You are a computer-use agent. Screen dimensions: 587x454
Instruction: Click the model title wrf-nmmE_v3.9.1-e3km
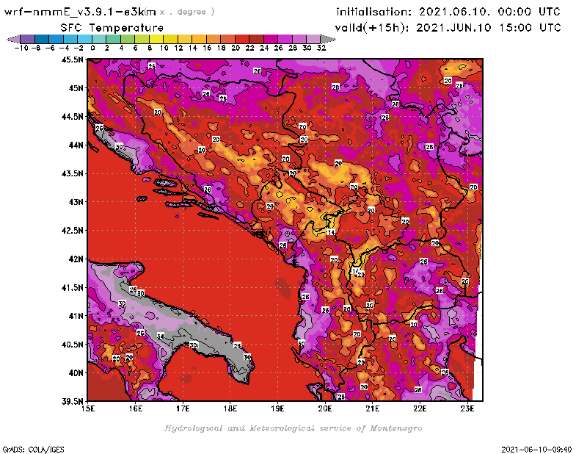[x=80, y=12]
